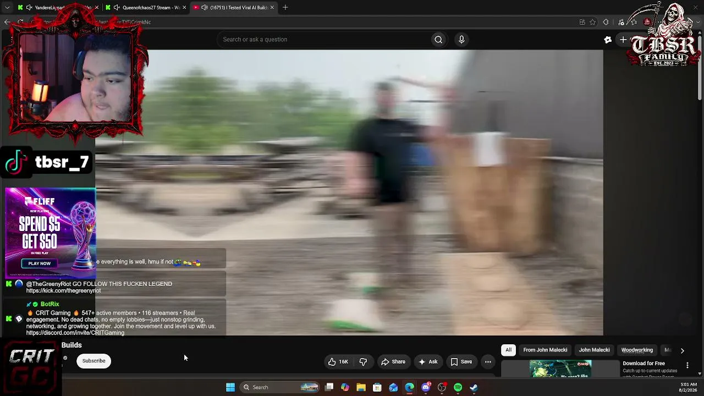The image size is (704, 396).
Task: Click the blurry video player frame
Action: coord(349,193)
